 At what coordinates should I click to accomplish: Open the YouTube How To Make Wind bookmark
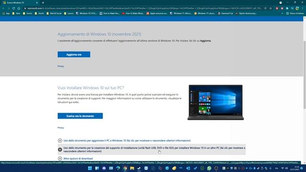133,13
